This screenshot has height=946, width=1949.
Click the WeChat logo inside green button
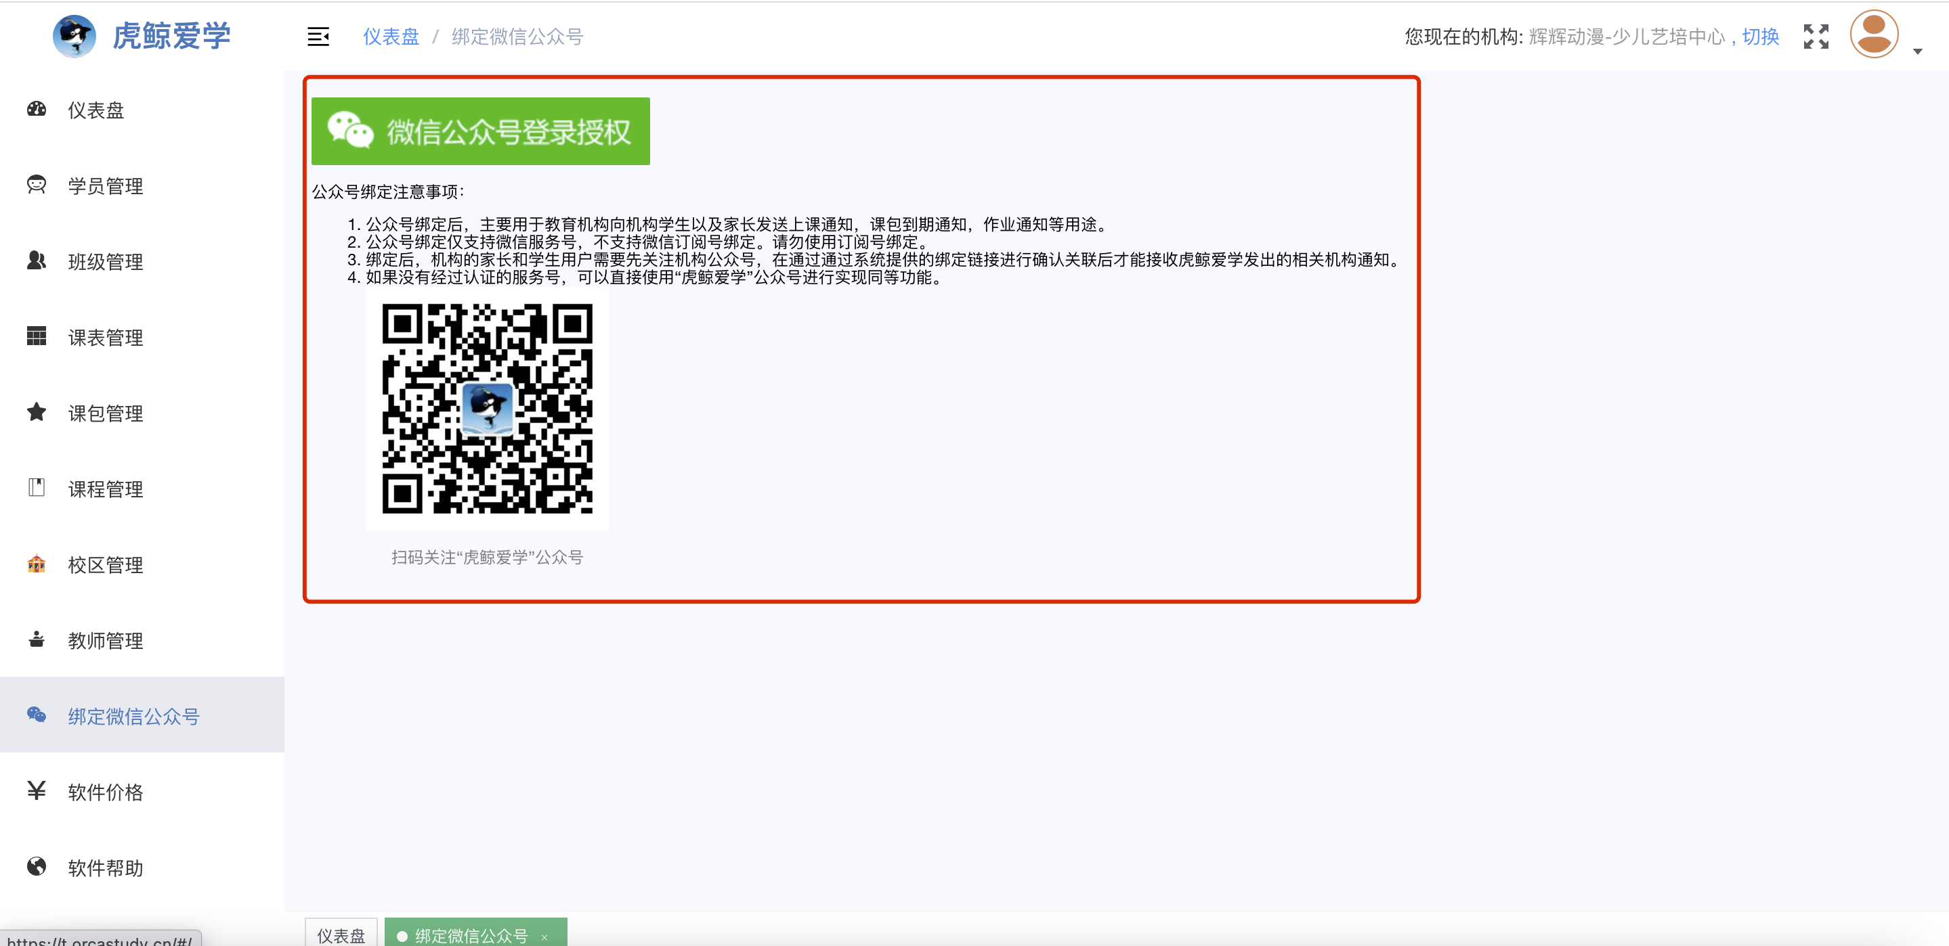[x=350, y=130]
